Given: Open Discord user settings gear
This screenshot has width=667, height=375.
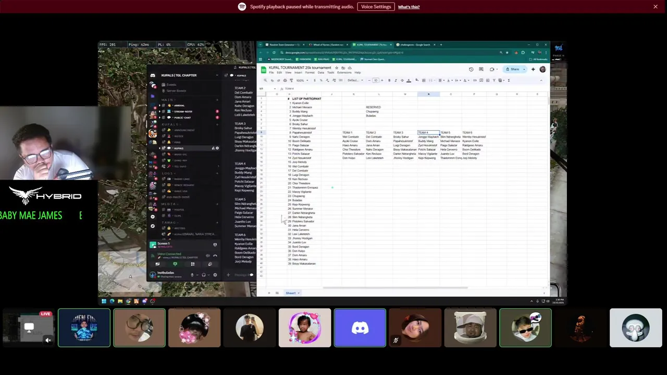Looking at the screenshot, I should point(215,275).
